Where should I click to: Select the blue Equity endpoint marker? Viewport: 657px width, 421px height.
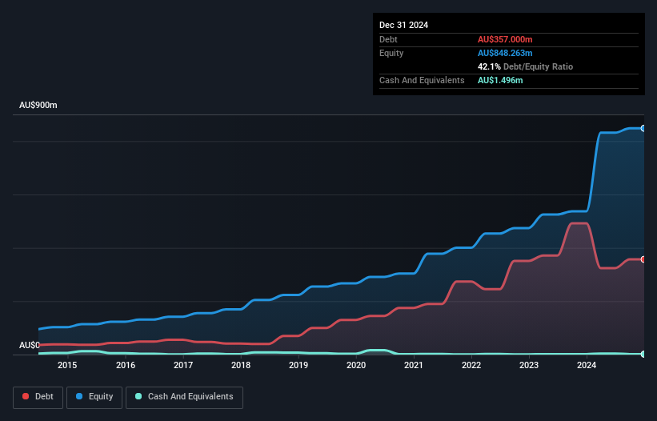tap(643, 129)
